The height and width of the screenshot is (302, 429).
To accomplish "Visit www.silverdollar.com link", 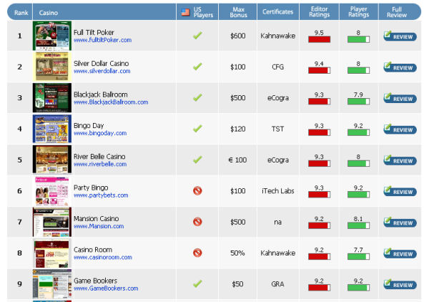I will (x=102, y=71).
